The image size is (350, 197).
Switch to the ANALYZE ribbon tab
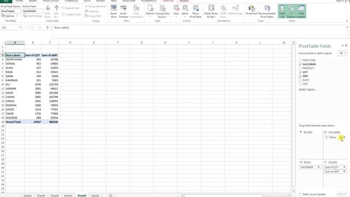coord(168,1)
